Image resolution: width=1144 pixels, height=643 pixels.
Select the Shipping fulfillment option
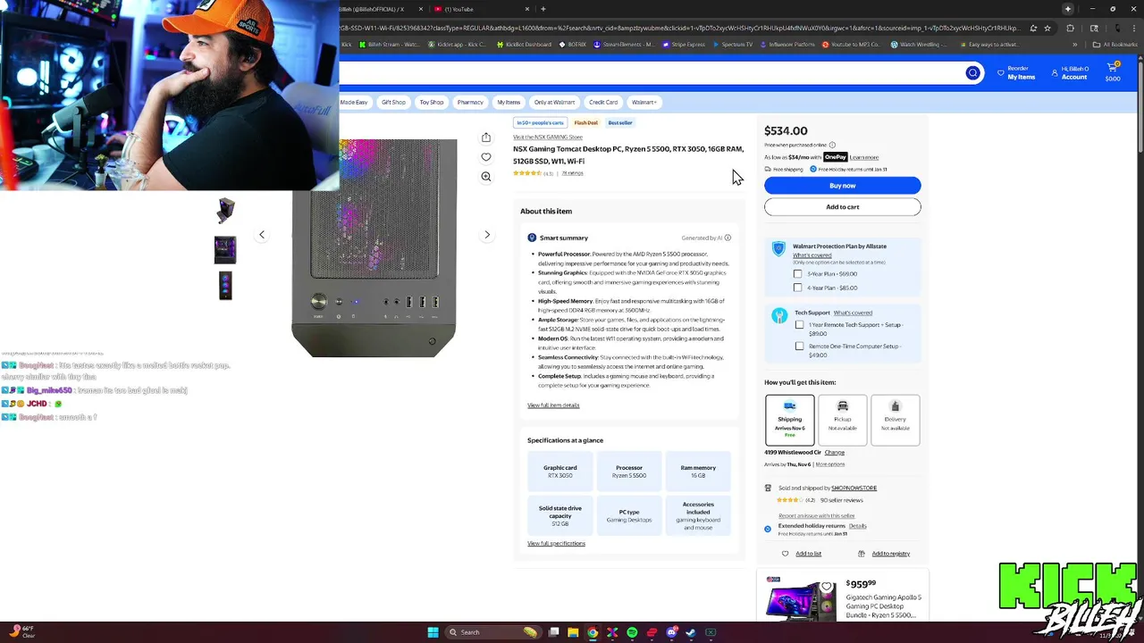coord(790,420)
